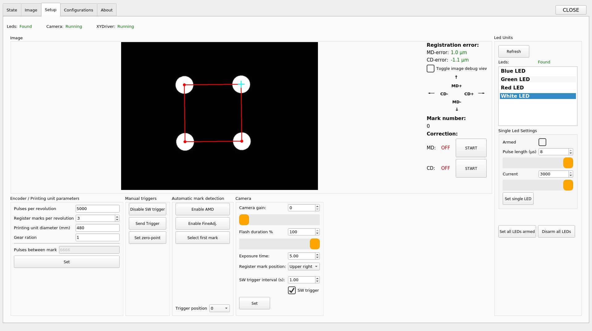Start MD correction
This screenshot has width=592, height=331.
click(471, 148)
